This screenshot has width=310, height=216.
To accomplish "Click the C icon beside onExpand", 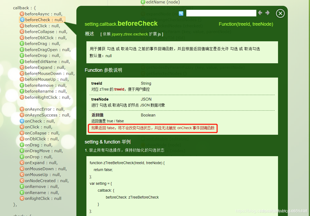I will coord(22,163).
